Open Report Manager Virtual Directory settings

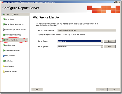(x=15, y=30)
